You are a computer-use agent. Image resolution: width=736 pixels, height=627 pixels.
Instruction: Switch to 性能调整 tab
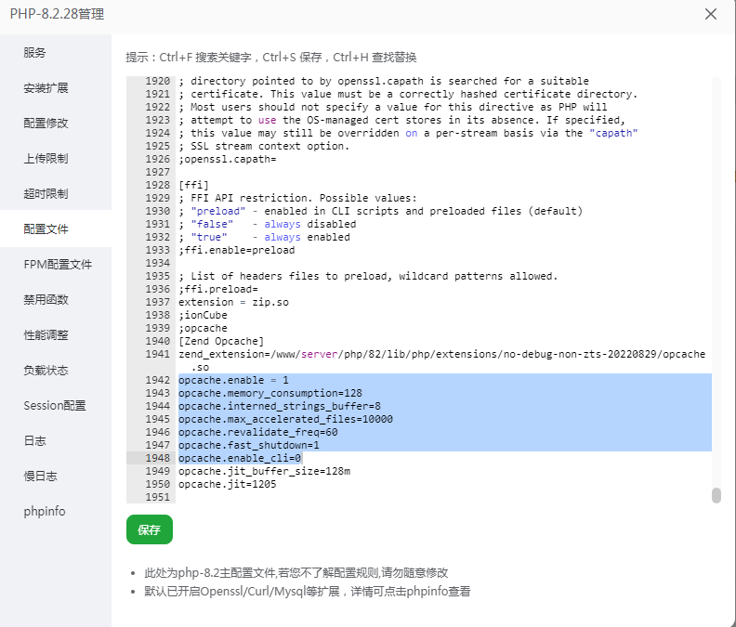coord(46,335)
